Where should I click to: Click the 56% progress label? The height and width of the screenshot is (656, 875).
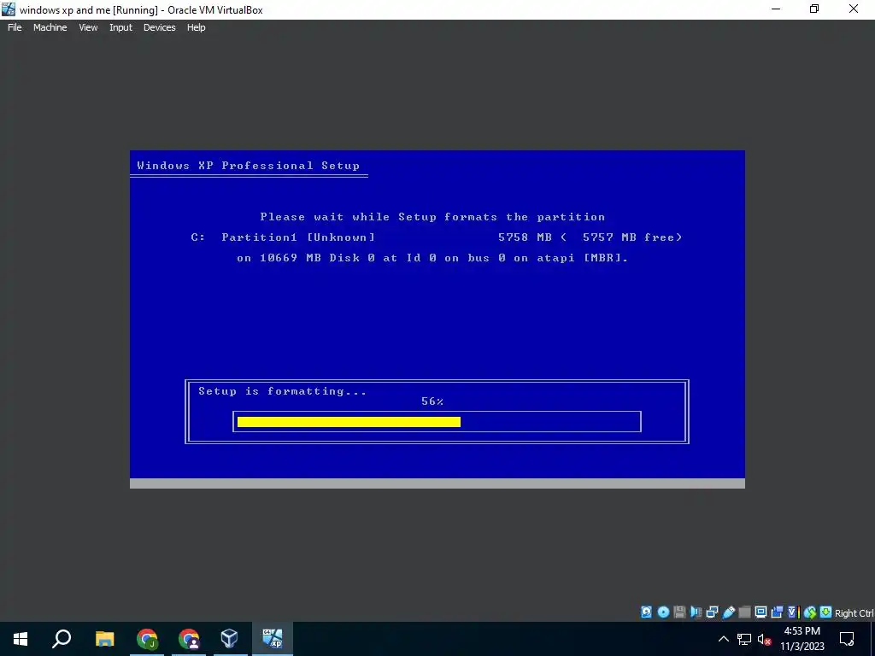(x=432, y=401)
